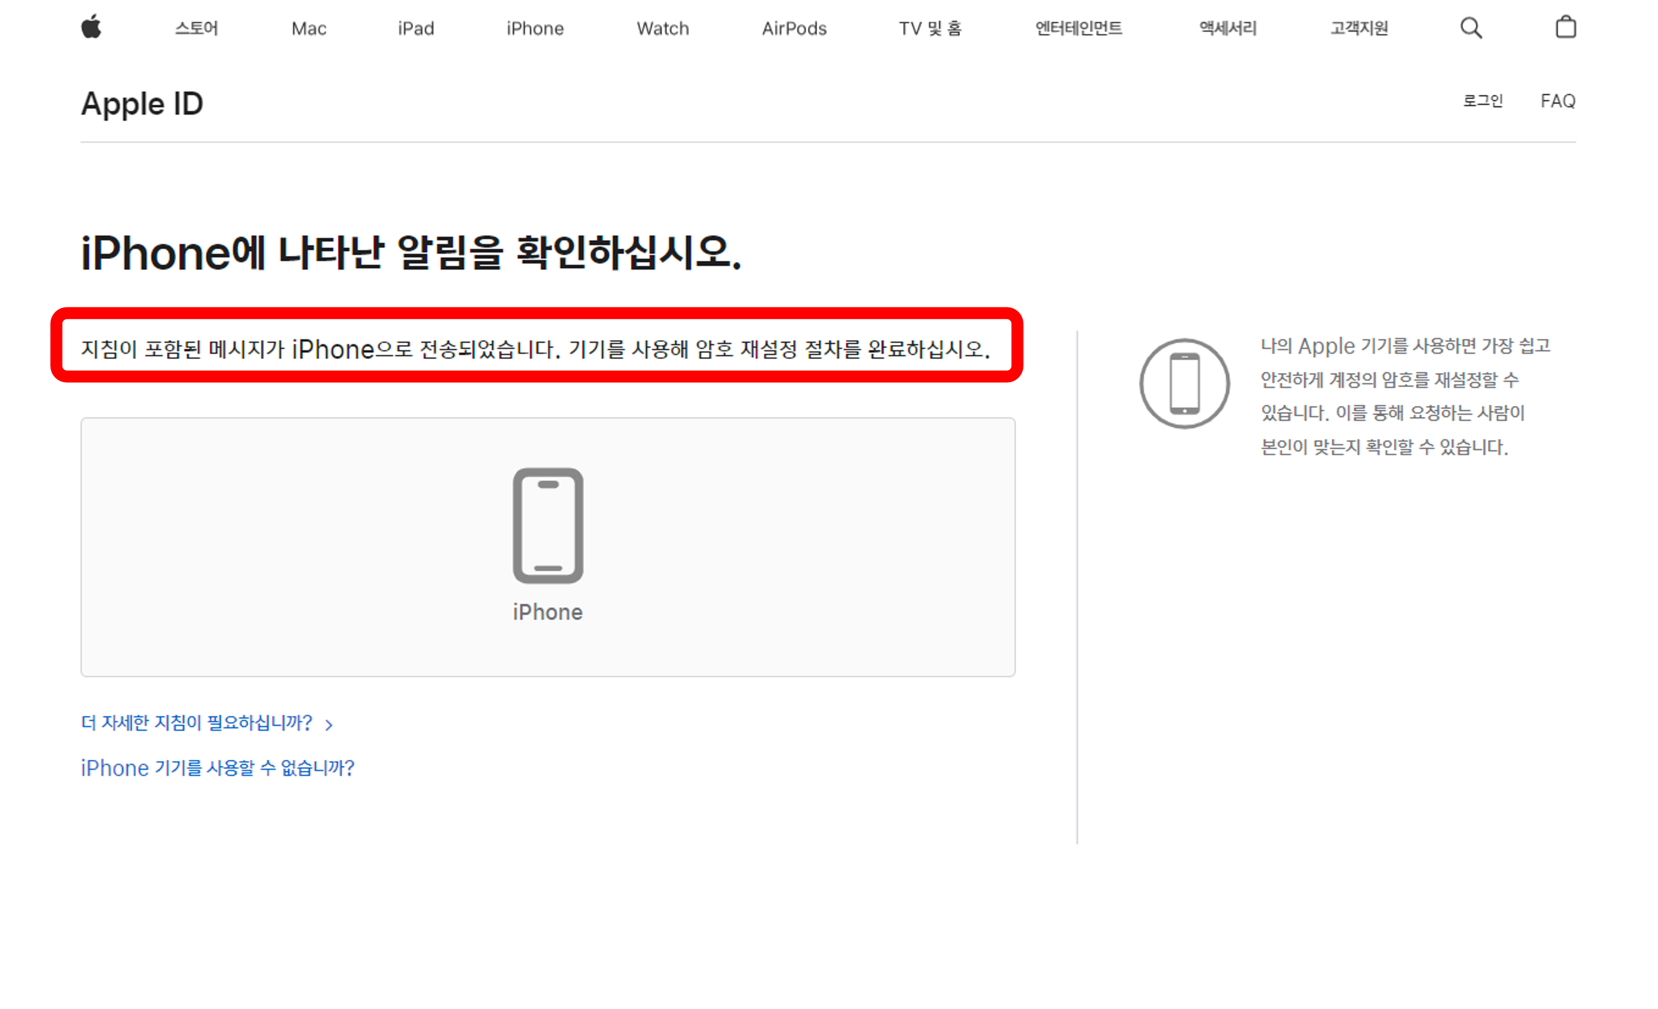This screenshot has height=1009, width=1658.
Task: Select 엔터테인먼트 in the navigation
Action: (1078, 28)
